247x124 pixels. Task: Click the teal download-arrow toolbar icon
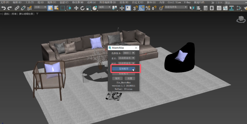231,8
